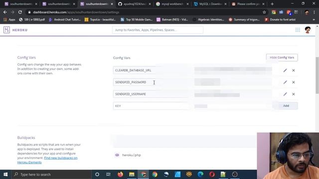The width and height of the screenshot is (319, 179).
Task: Open the SBI e-SBBJ pdf bookmark
Action: pyautogui.click(x=32, y=19)
